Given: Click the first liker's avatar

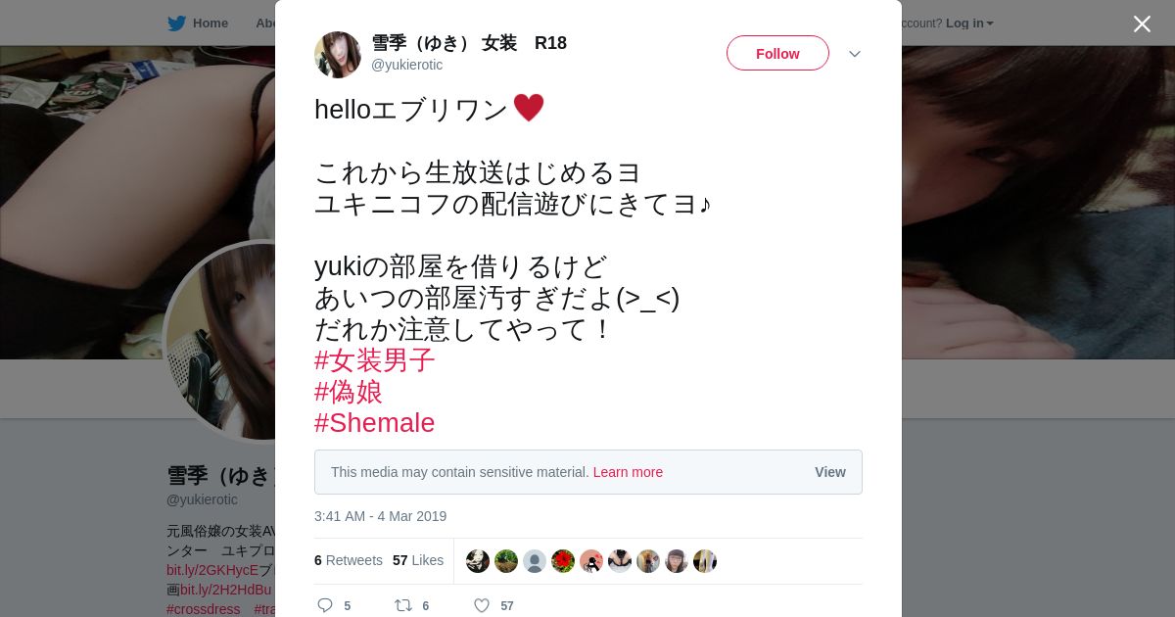Looking at the screenshot, I should coord(478,561).
